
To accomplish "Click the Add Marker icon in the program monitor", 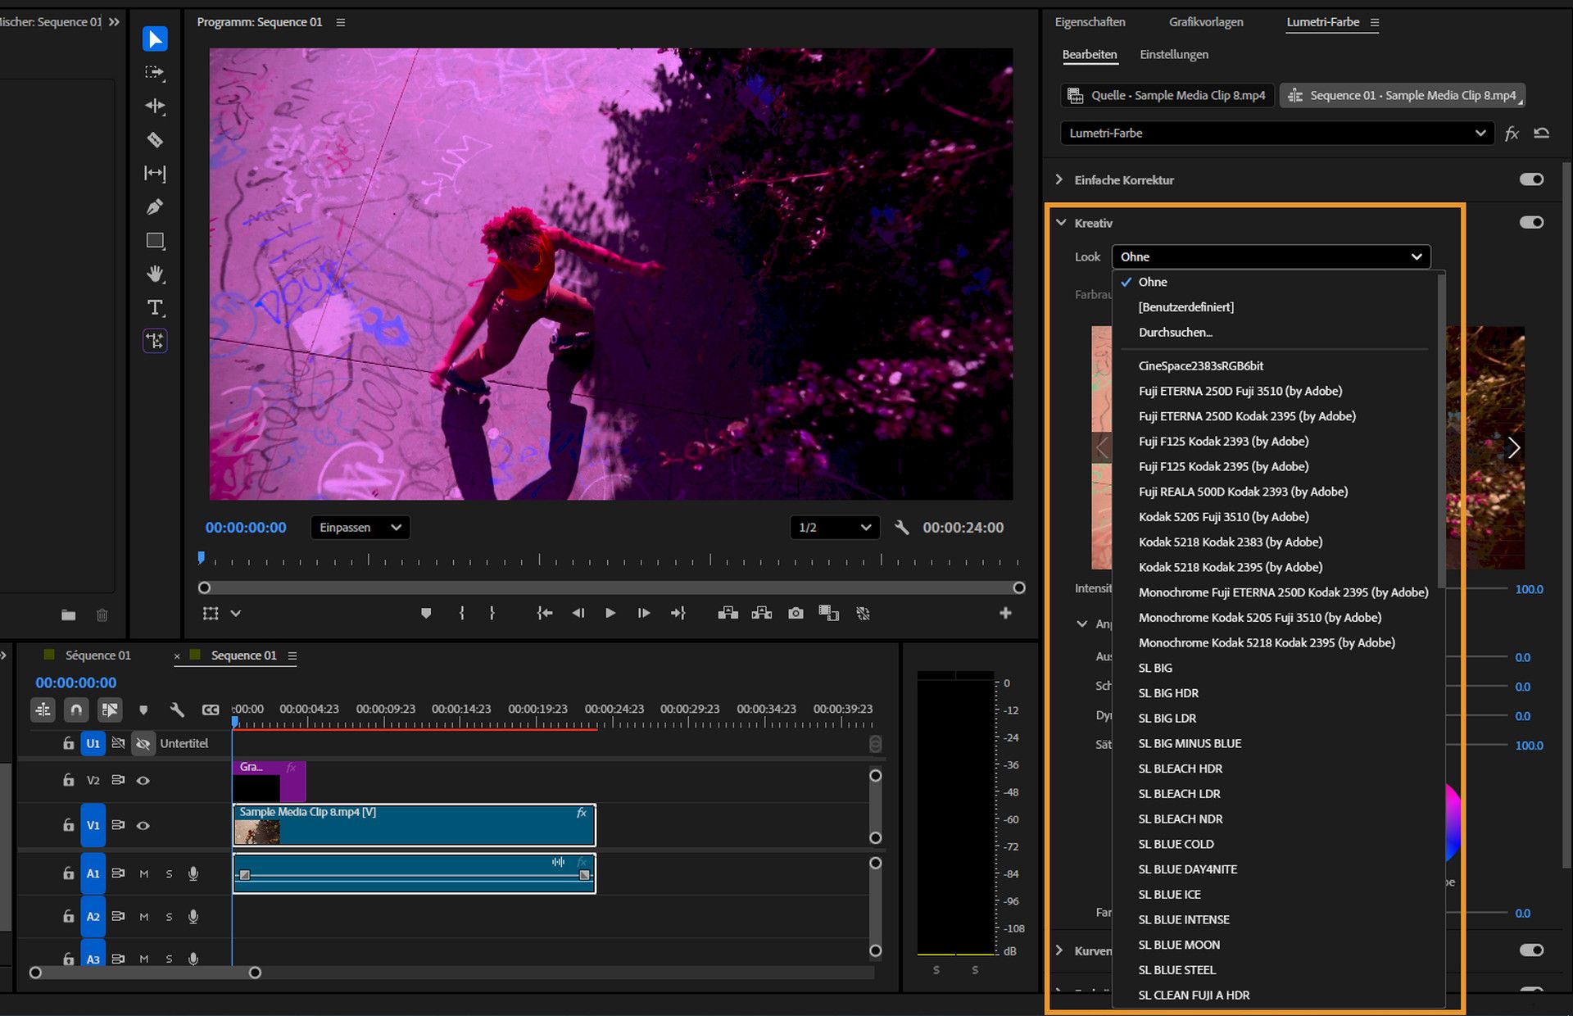I will tap(426, 613).
